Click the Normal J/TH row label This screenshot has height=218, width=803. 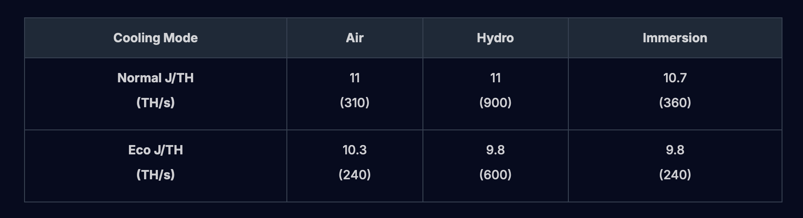(x=155, y=78)
